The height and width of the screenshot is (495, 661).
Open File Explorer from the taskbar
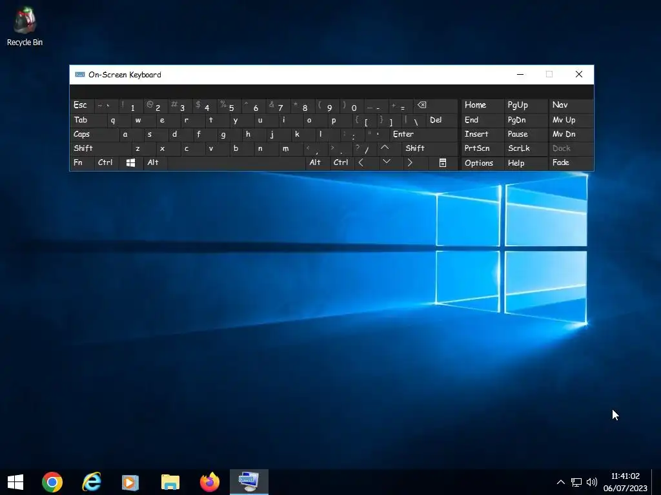[x=170, y=482]
